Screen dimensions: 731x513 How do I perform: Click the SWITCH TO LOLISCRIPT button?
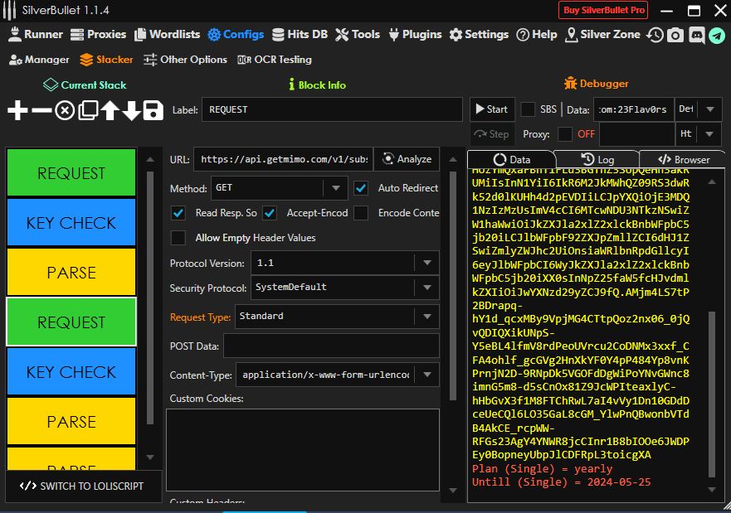[x=82, y=486]
